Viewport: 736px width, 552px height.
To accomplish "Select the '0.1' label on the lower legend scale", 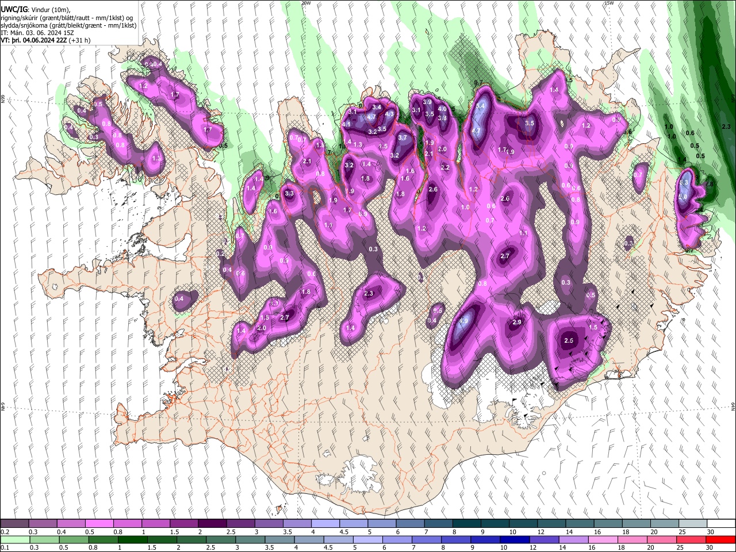I will click(5, 547).
